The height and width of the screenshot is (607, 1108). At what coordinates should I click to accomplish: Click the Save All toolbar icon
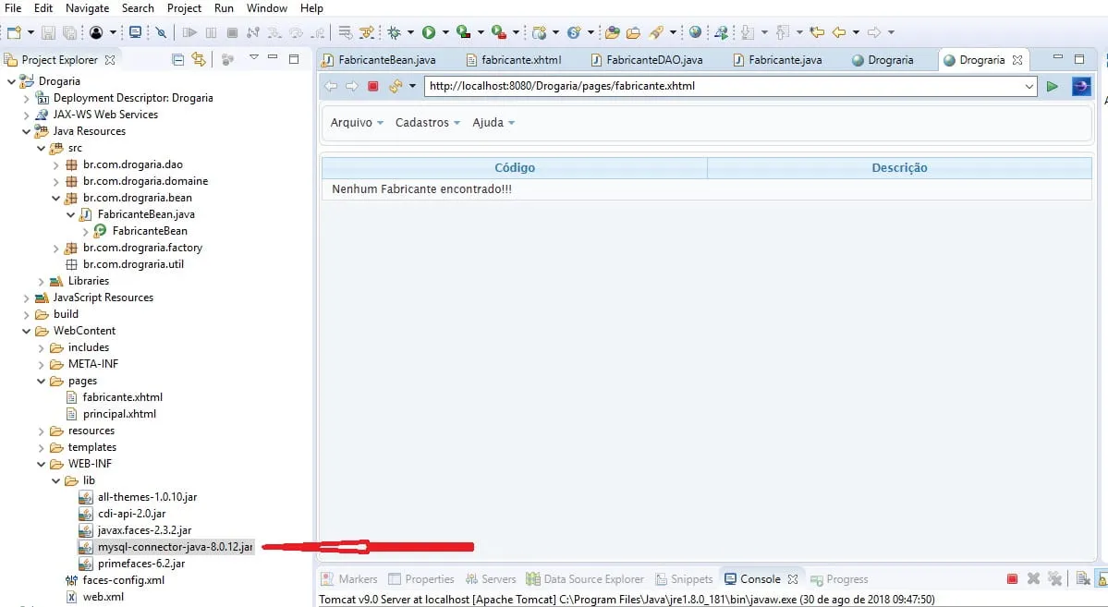(69, 31)
